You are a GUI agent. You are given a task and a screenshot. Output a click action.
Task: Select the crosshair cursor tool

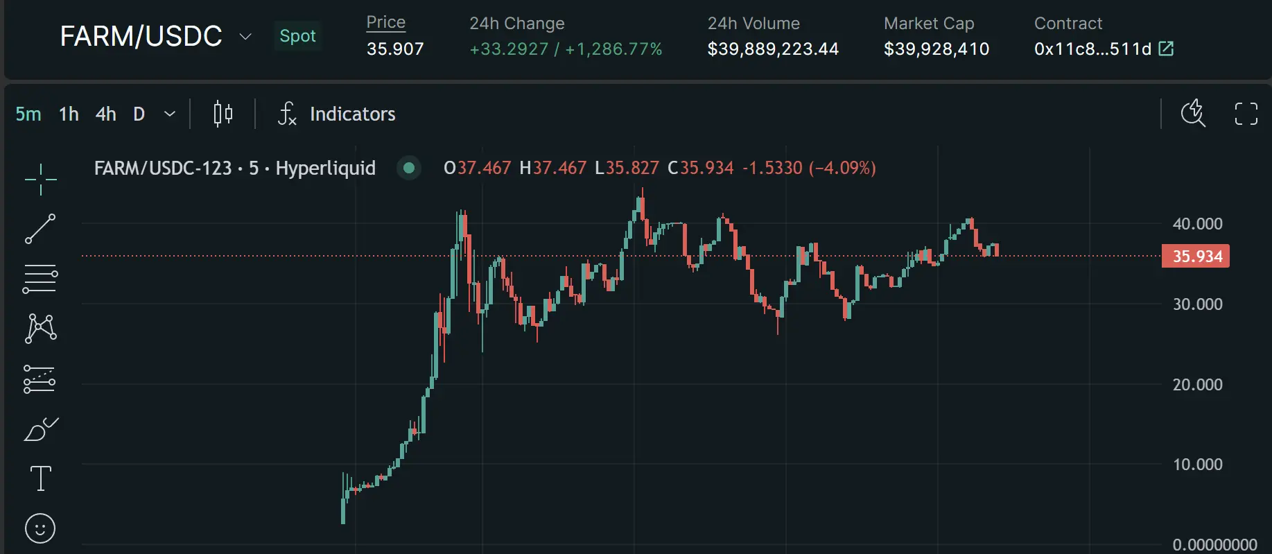point(40,178)
